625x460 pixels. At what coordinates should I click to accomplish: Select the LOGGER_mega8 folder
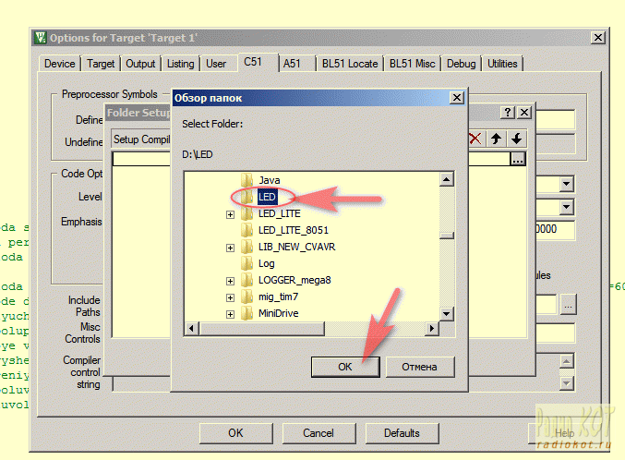pos(294,280)
